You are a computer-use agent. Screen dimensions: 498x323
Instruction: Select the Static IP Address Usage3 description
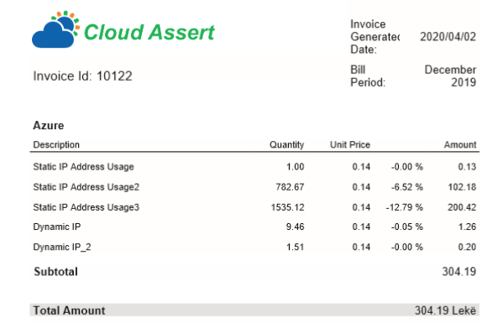[86, 207]
